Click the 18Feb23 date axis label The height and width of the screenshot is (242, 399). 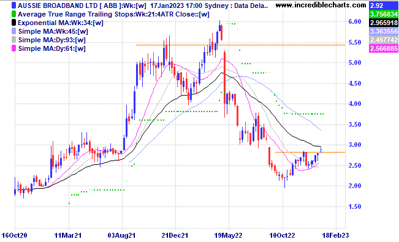(x=335, y=235)
